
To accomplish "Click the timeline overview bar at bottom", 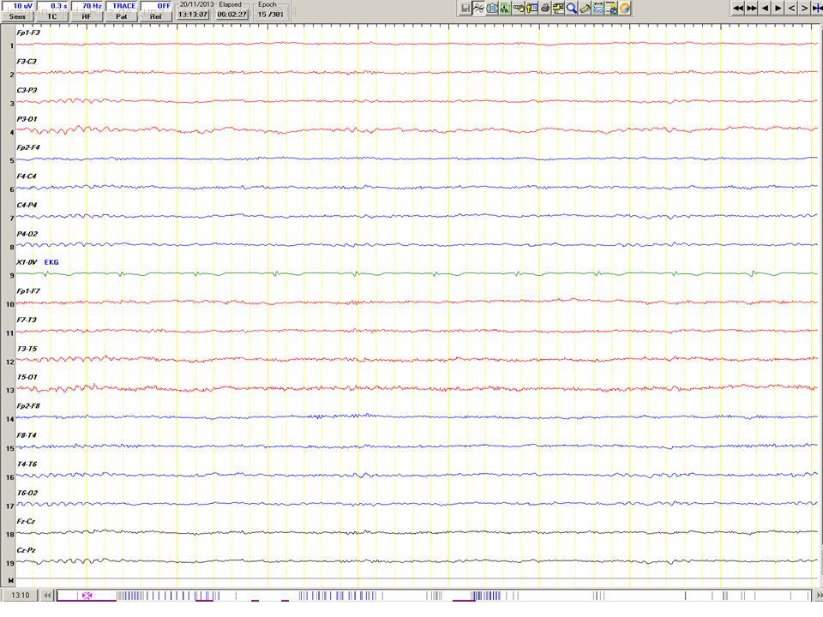I will click(x=429, y=595).
